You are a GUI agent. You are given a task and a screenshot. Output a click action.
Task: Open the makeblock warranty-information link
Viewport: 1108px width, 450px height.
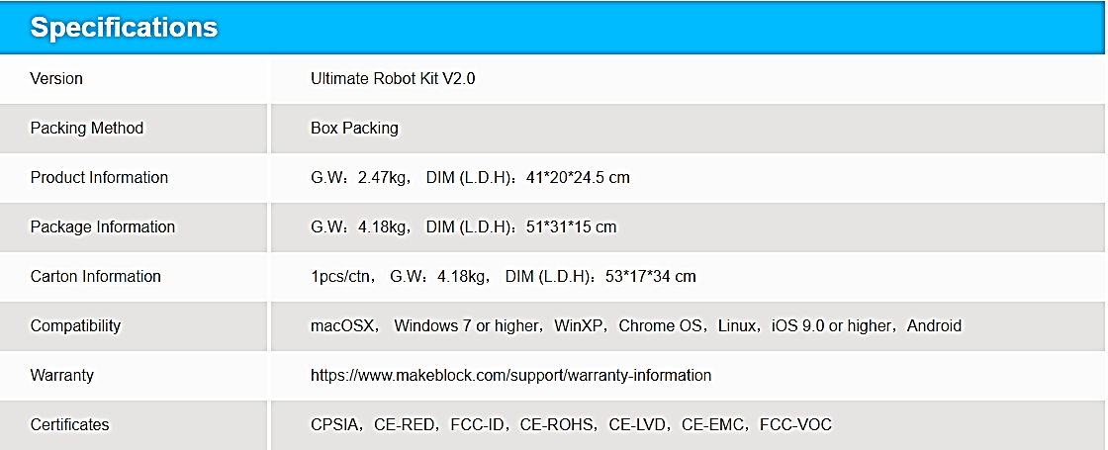510,376
